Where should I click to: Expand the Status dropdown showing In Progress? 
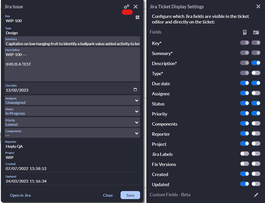pyautogui.click(x=72, y=111)
